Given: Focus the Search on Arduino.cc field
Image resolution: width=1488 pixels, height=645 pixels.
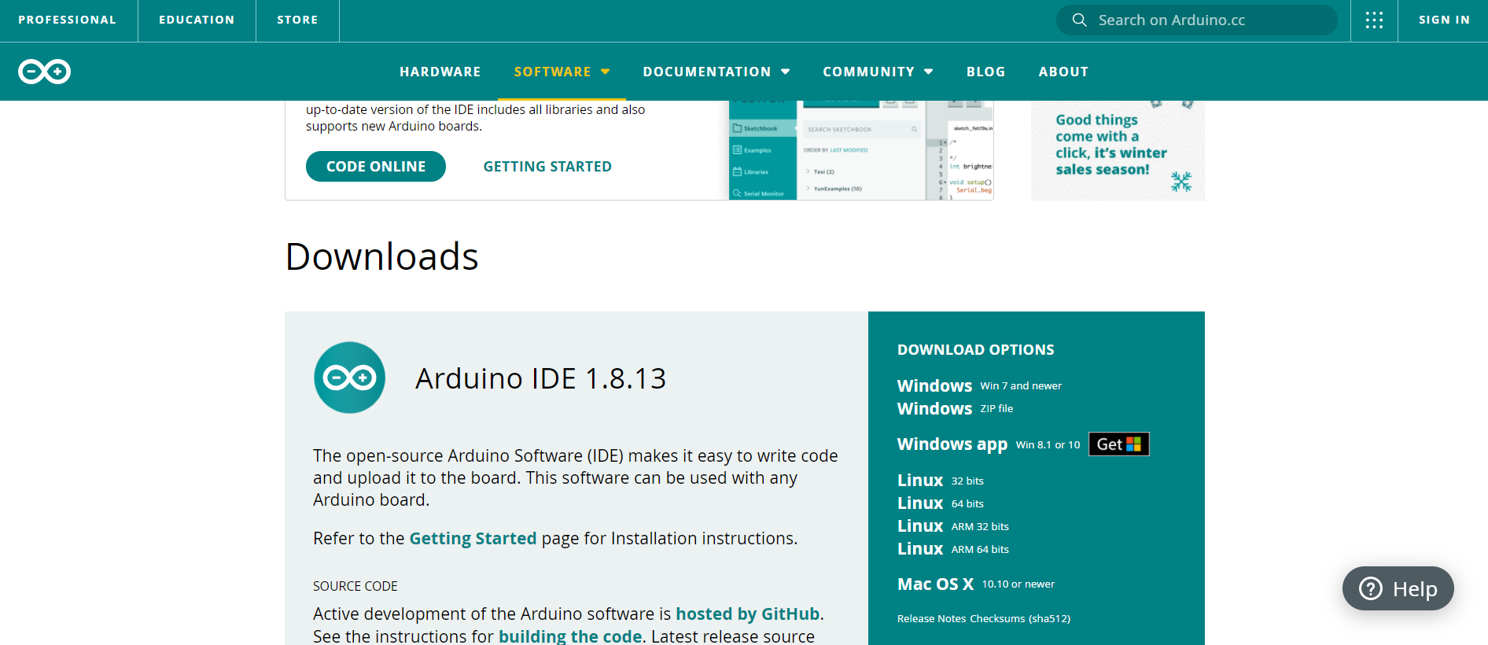Looking at the screenshot, I should [x=1196, y=20].
